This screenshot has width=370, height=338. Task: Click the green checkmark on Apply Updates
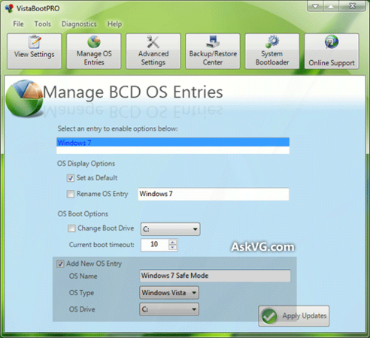[269, 316]
